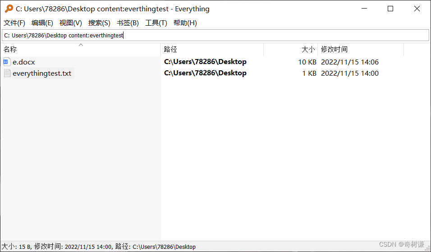Sort results by 修改时间 column header

[x=361, y=50]
